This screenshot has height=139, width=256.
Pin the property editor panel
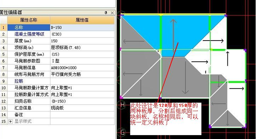pos(106,13)
